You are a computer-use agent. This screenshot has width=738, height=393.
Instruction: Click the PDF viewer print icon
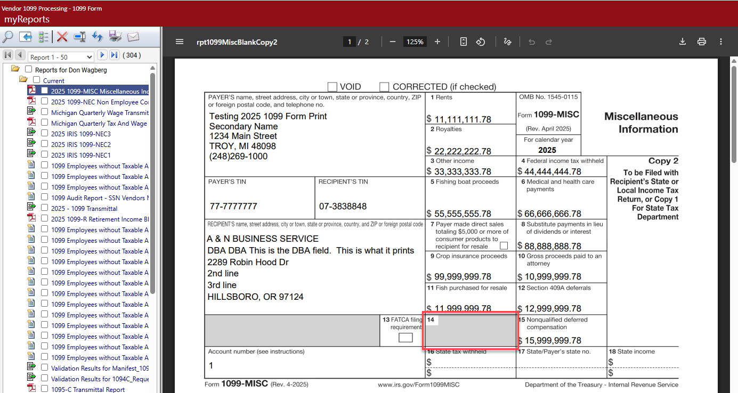[x=702, y=42]
